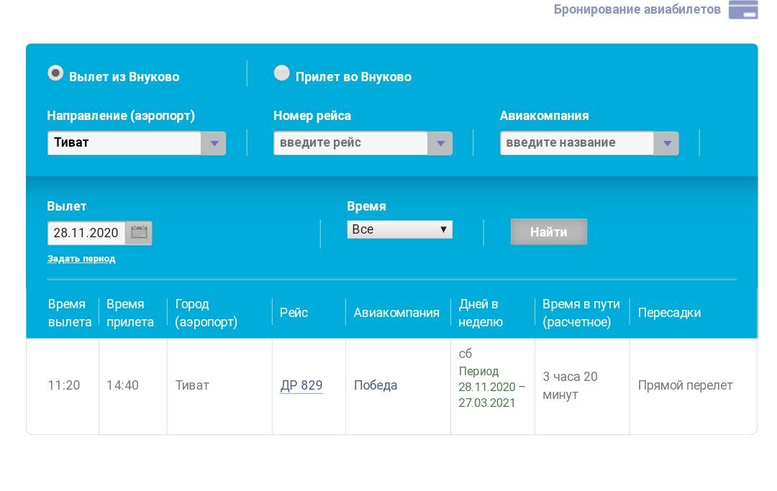Select the Прилет во Внуково radio button
Image resolution: width=777 pixels, height=491 pixels.
tap(281, 73)
